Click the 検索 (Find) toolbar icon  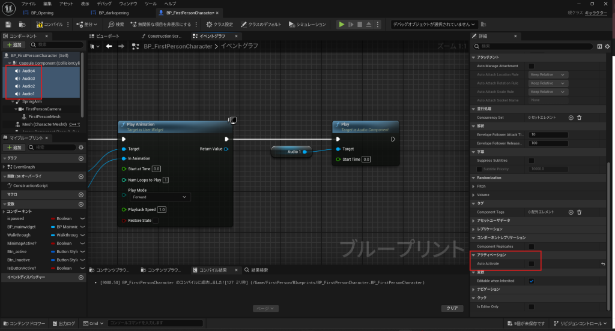112,25
